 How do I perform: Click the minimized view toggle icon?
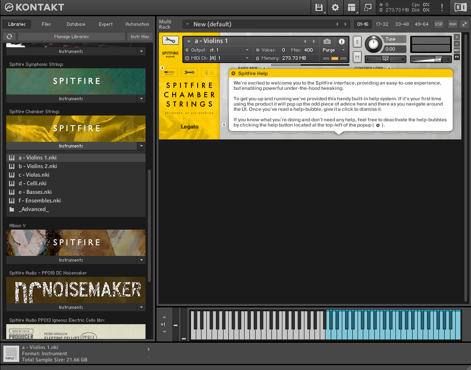[368, 7]
